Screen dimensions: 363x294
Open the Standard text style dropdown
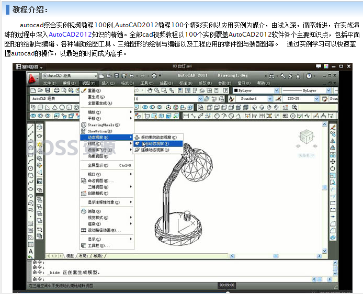pos(270,99)
